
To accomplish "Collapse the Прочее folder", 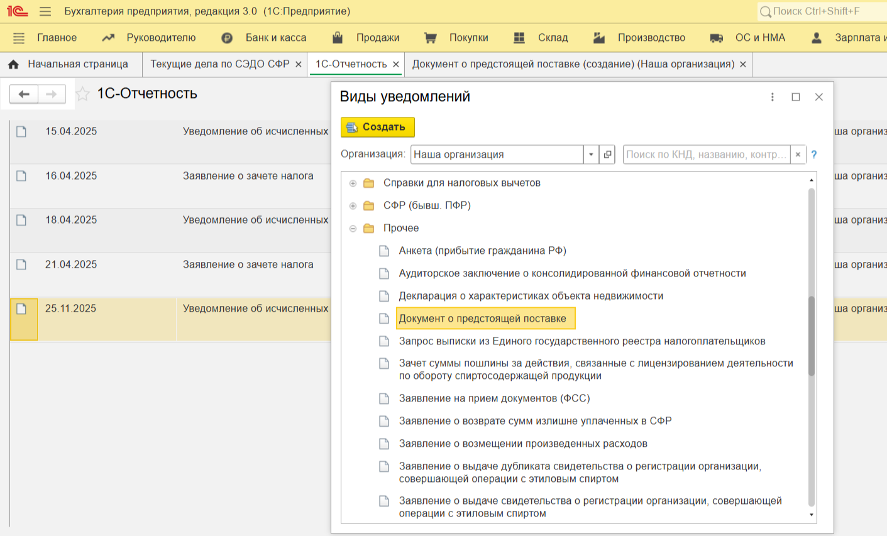I will pyautogui.click(x=353, y=229).
